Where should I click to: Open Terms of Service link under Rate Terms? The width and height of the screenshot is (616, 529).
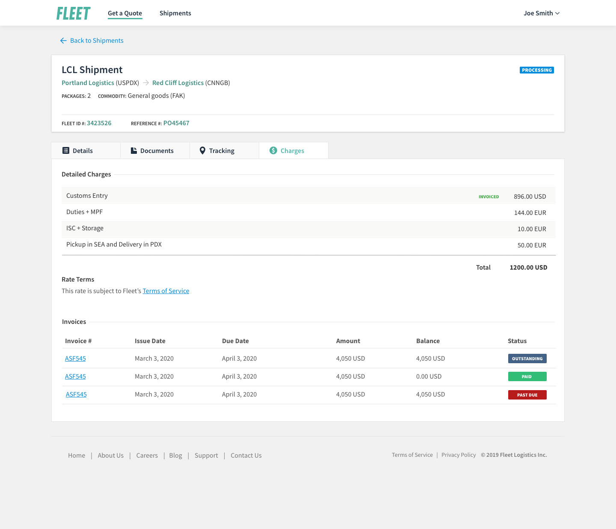pos(166,291)
